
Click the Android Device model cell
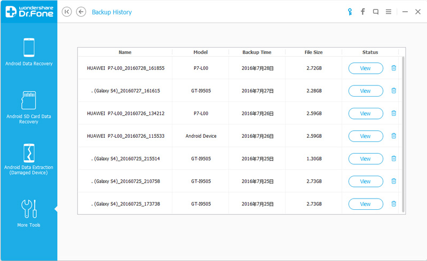point(201,136)
